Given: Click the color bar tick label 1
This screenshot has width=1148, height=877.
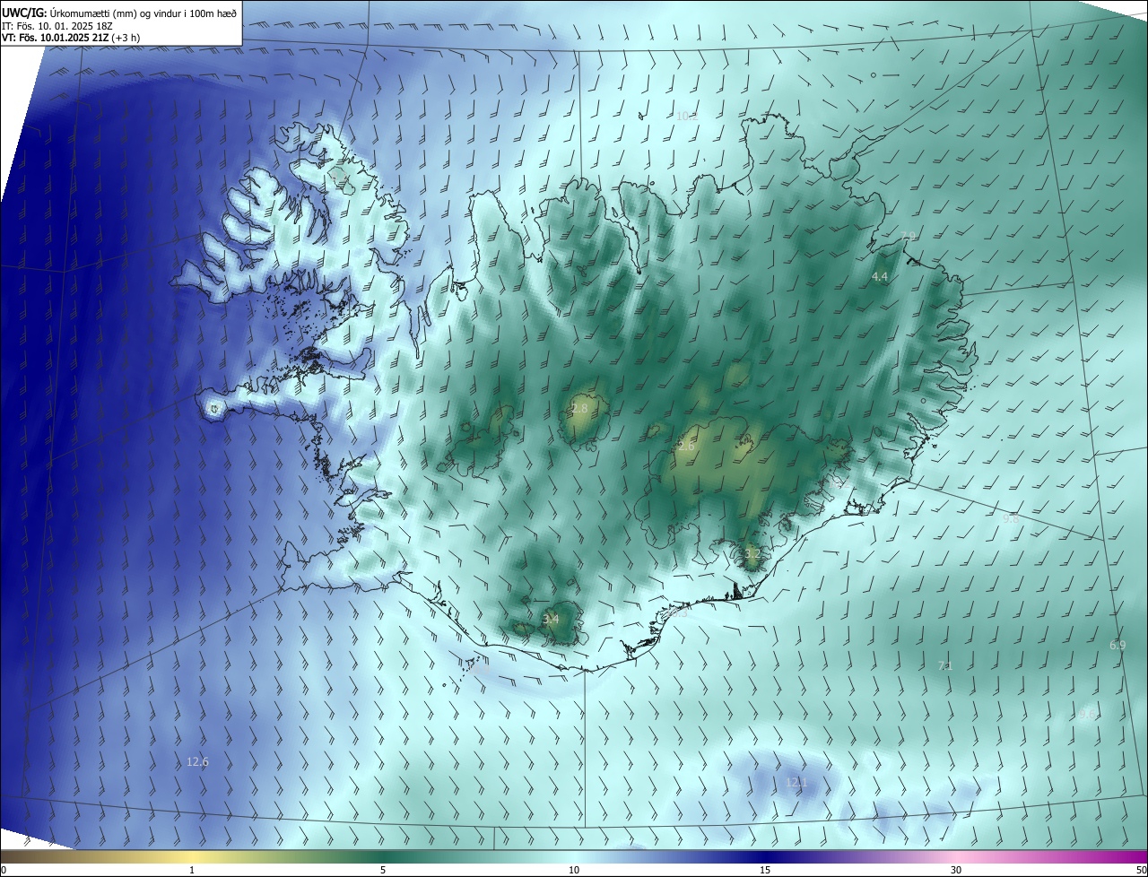Looking at the screenshot, I should click(x=192, y=870).
